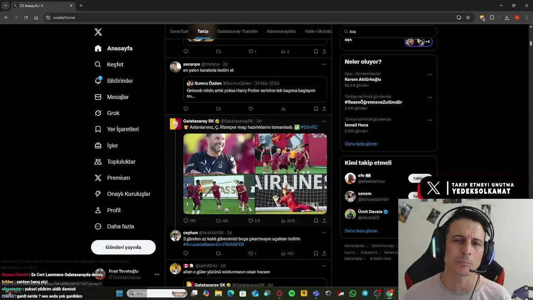Like sscanpo's post
This screenshot has width=533, height=300.
(251, 109)
